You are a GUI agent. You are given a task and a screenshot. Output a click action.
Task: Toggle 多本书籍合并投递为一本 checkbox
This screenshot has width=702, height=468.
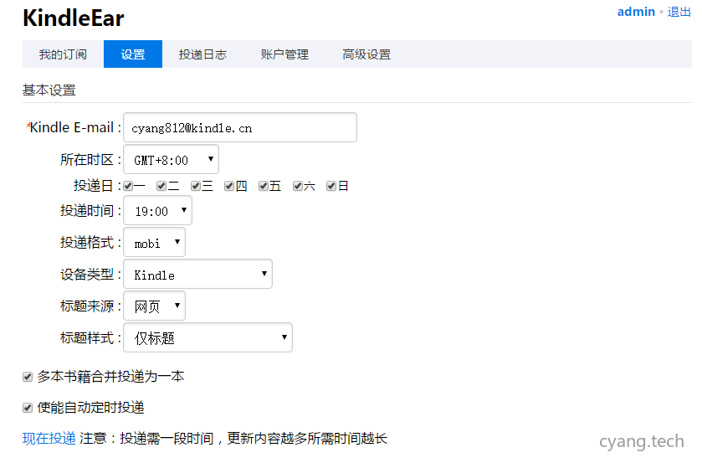click(x=28, y=377)
